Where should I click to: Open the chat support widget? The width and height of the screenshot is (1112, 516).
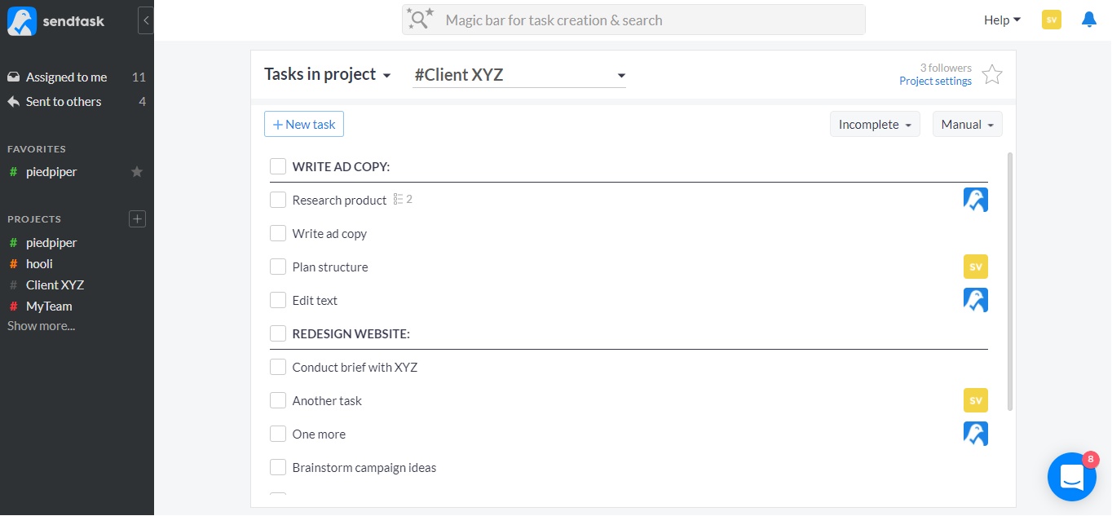[x=1071, y=478]
